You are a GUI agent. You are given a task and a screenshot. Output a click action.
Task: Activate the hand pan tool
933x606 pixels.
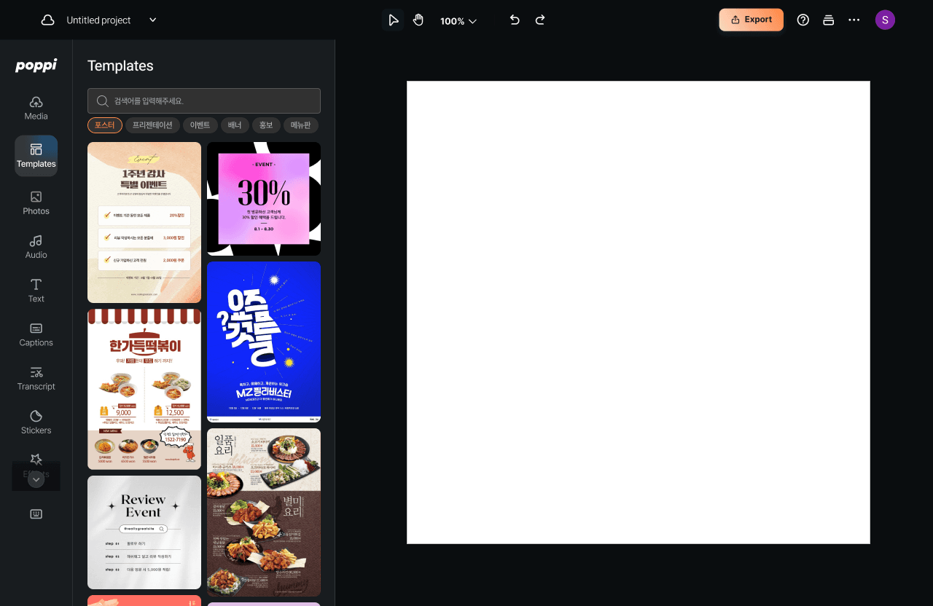point(418,20)
